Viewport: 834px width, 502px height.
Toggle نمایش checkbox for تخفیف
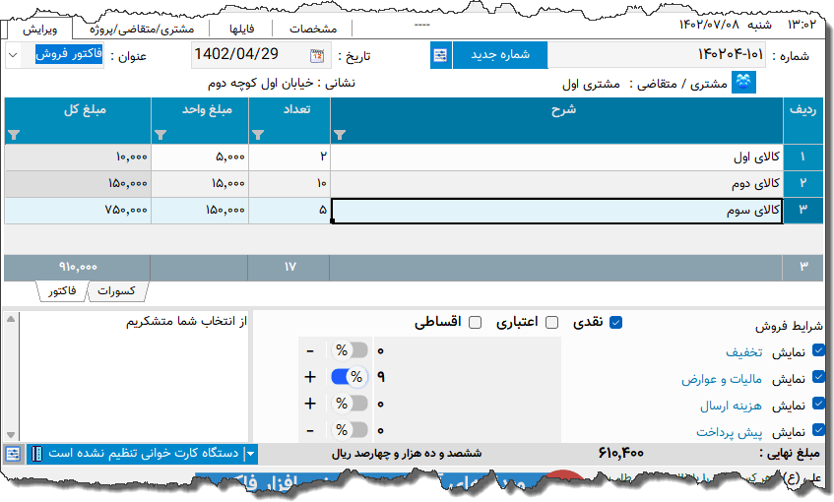coord(818,350)
